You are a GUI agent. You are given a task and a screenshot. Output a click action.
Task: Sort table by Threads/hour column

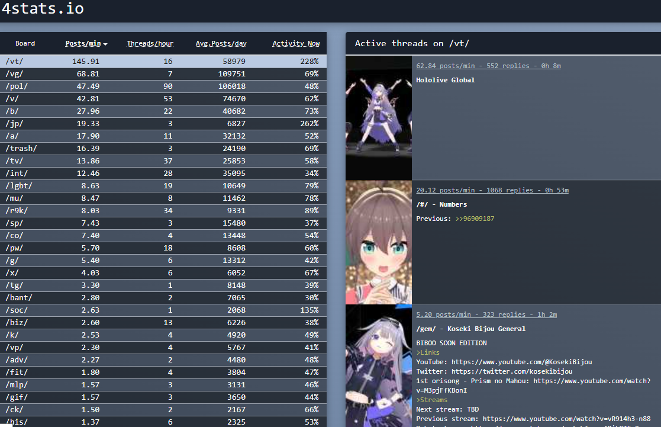click(x=150, y=43)
